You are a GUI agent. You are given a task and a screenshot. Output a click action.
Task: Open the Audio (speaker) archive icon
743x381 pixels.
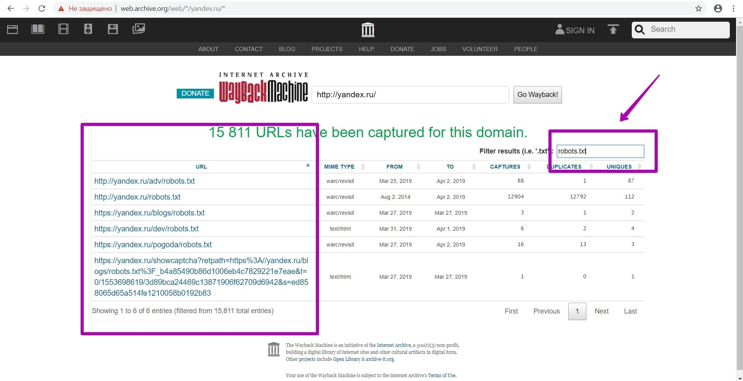click(x=88, y=29)
